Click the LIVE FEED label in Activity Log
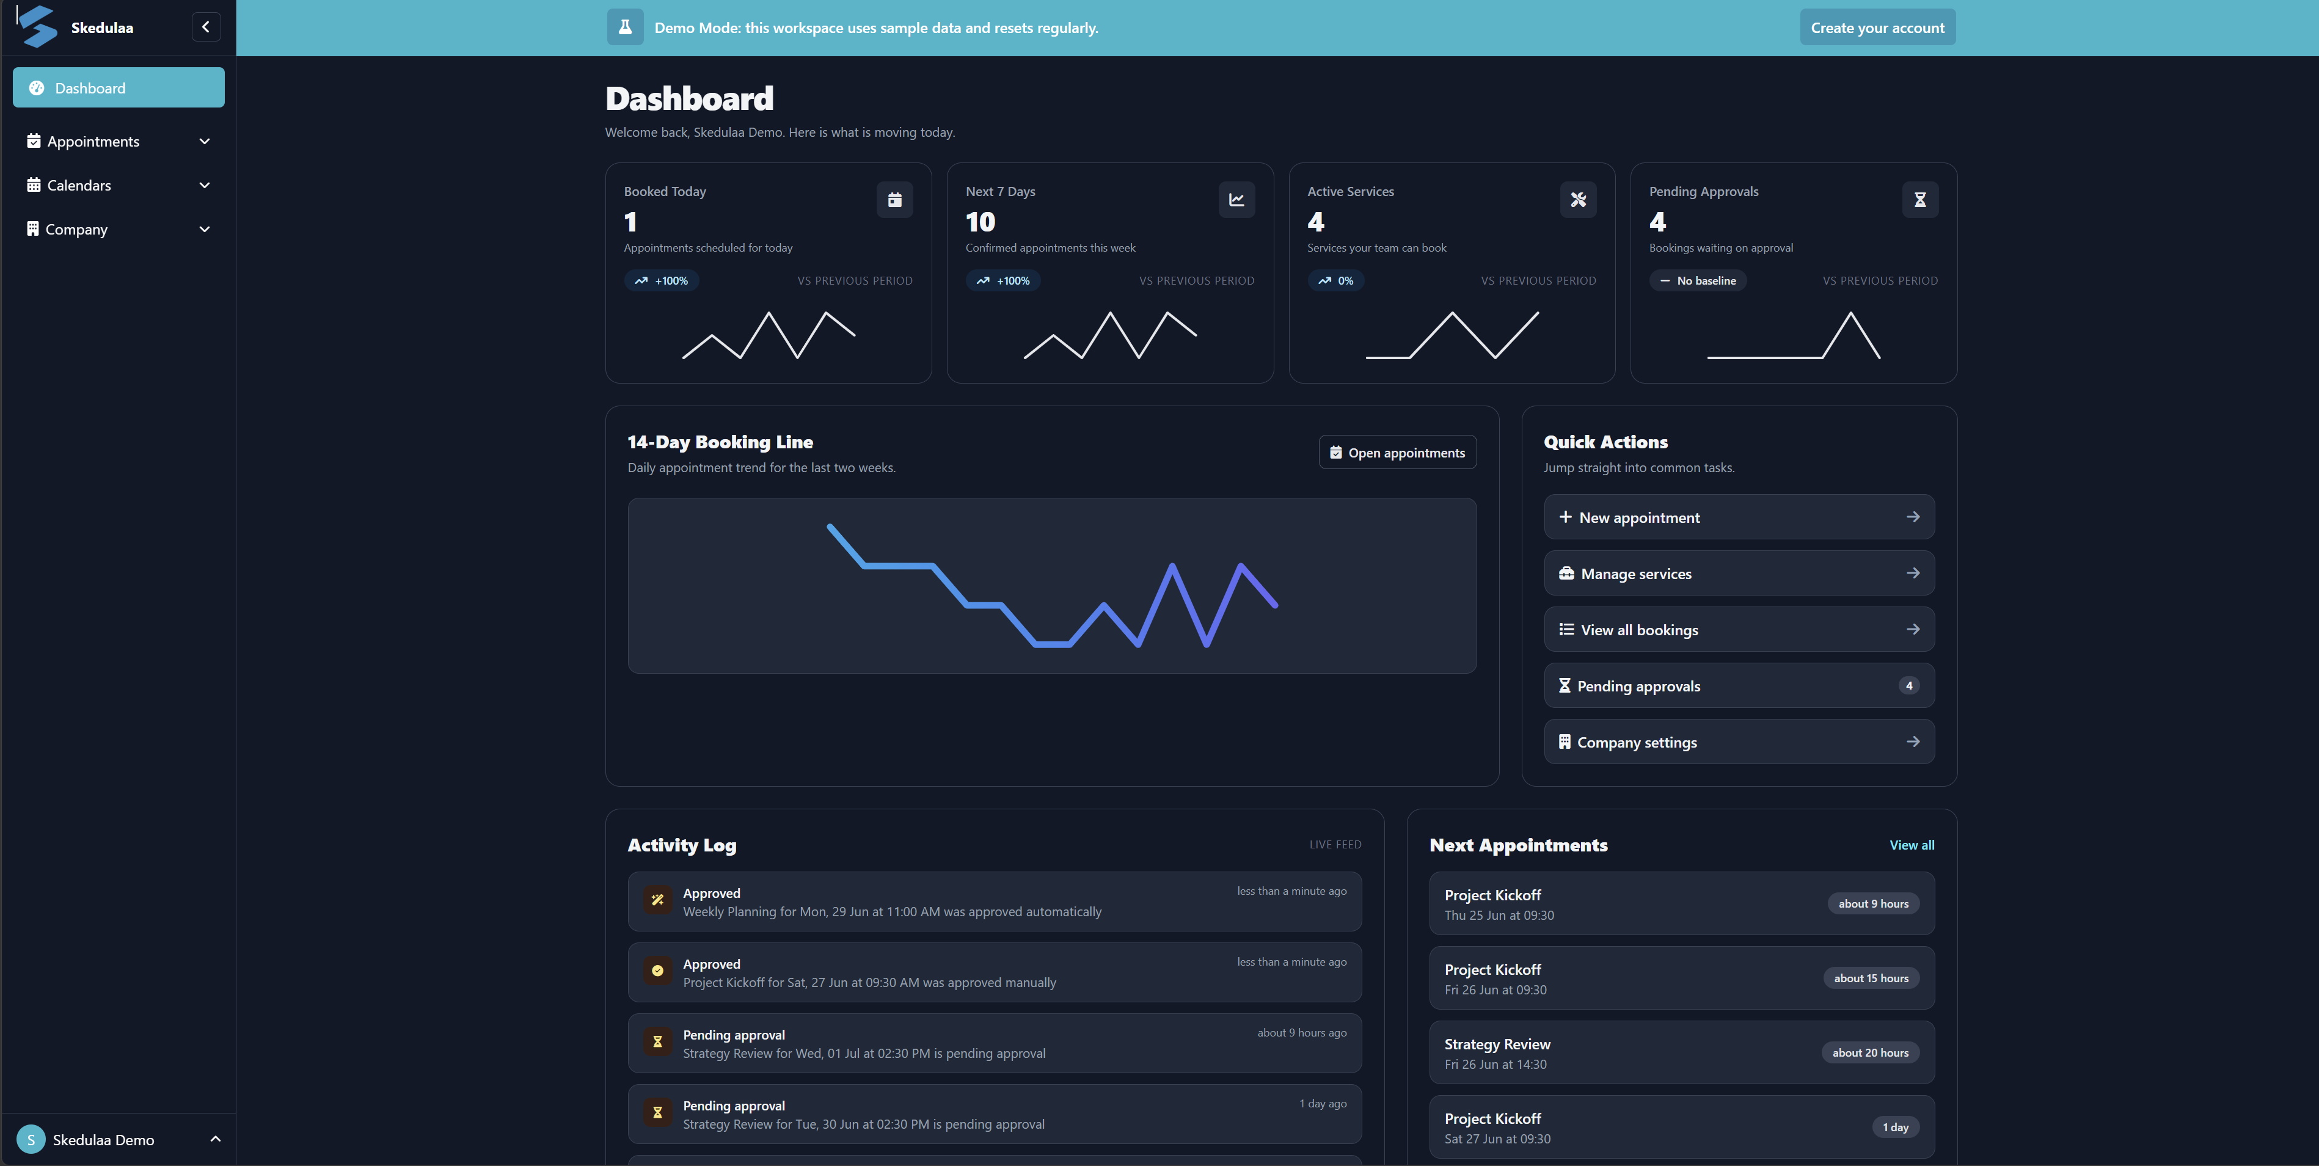This screenshot has width=2319, height=1166. (x=1335, y=845)
